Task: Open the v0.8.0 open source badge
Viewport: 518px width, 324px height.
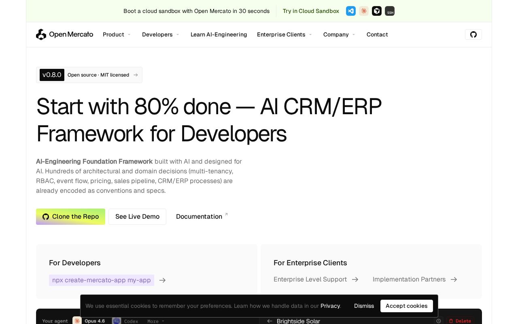Action: point(89,75)
